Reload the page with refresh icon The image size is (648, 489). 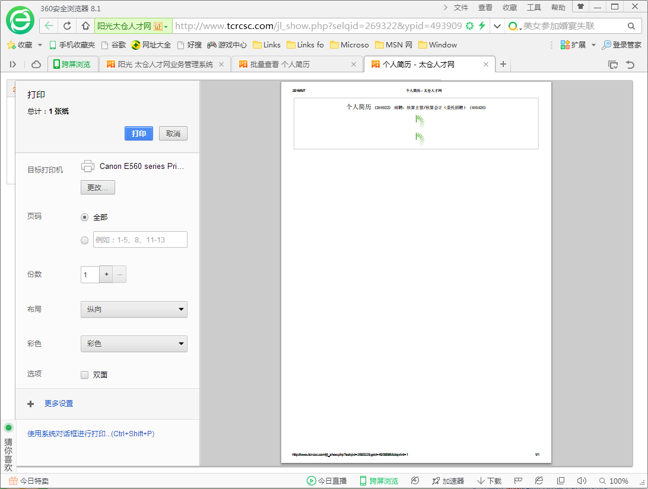(67, 26)
